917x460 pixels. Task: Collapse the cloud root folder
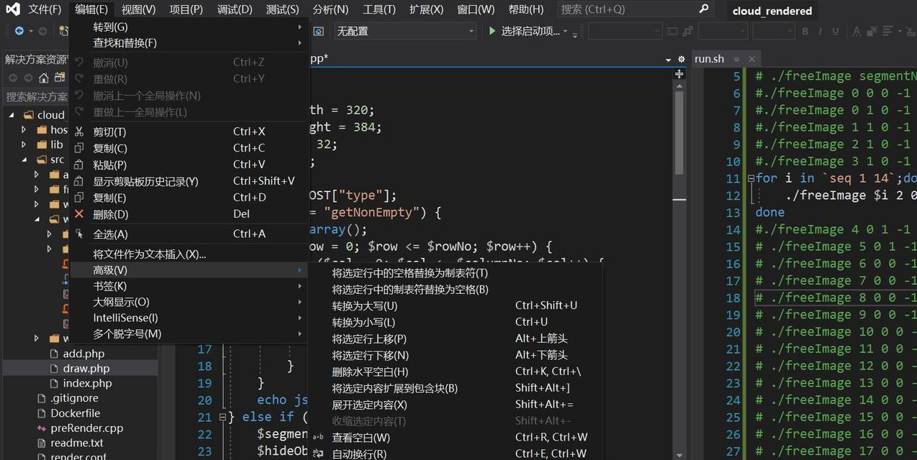(12, 115)
